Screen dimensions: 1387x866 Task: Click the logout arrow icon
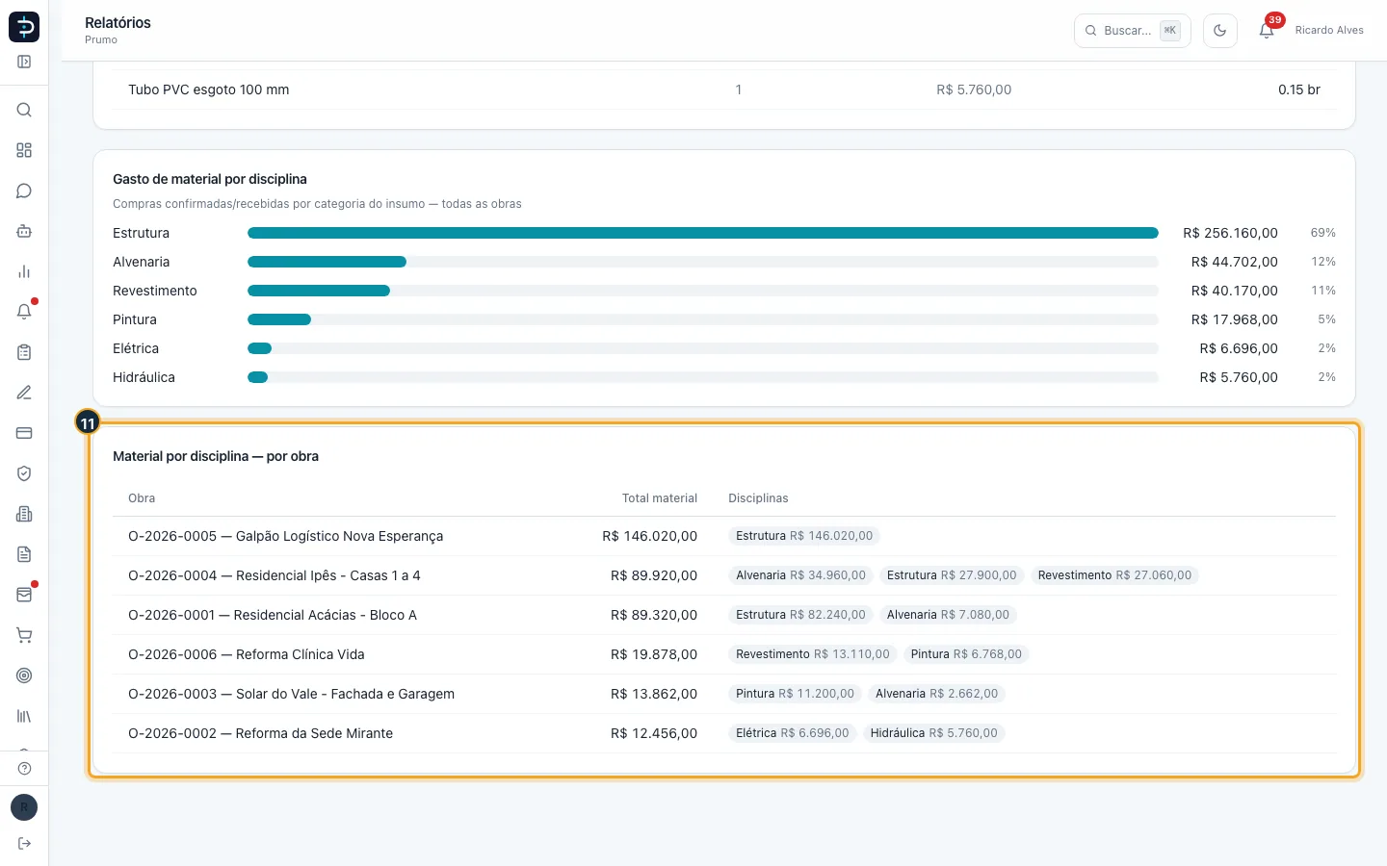[x=24, y=844]
